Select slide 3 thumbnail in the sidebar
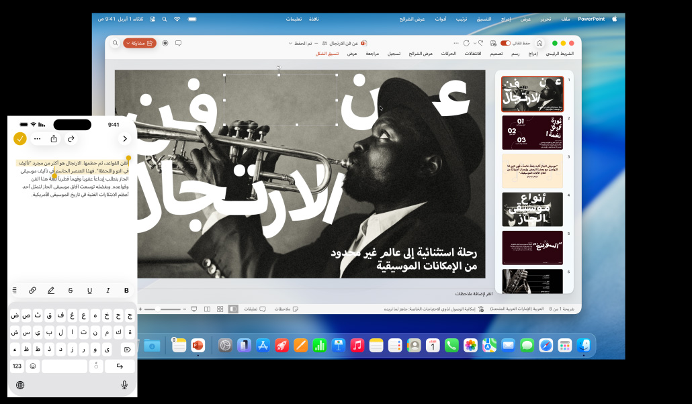The height and width of the screenshot is (404, 692). pos(532,170)
